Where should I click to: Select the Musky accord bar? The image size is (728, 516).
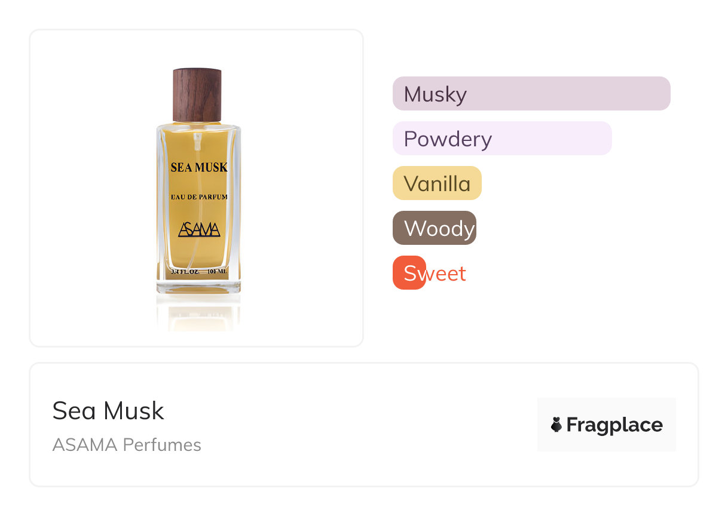pos(531,94)
